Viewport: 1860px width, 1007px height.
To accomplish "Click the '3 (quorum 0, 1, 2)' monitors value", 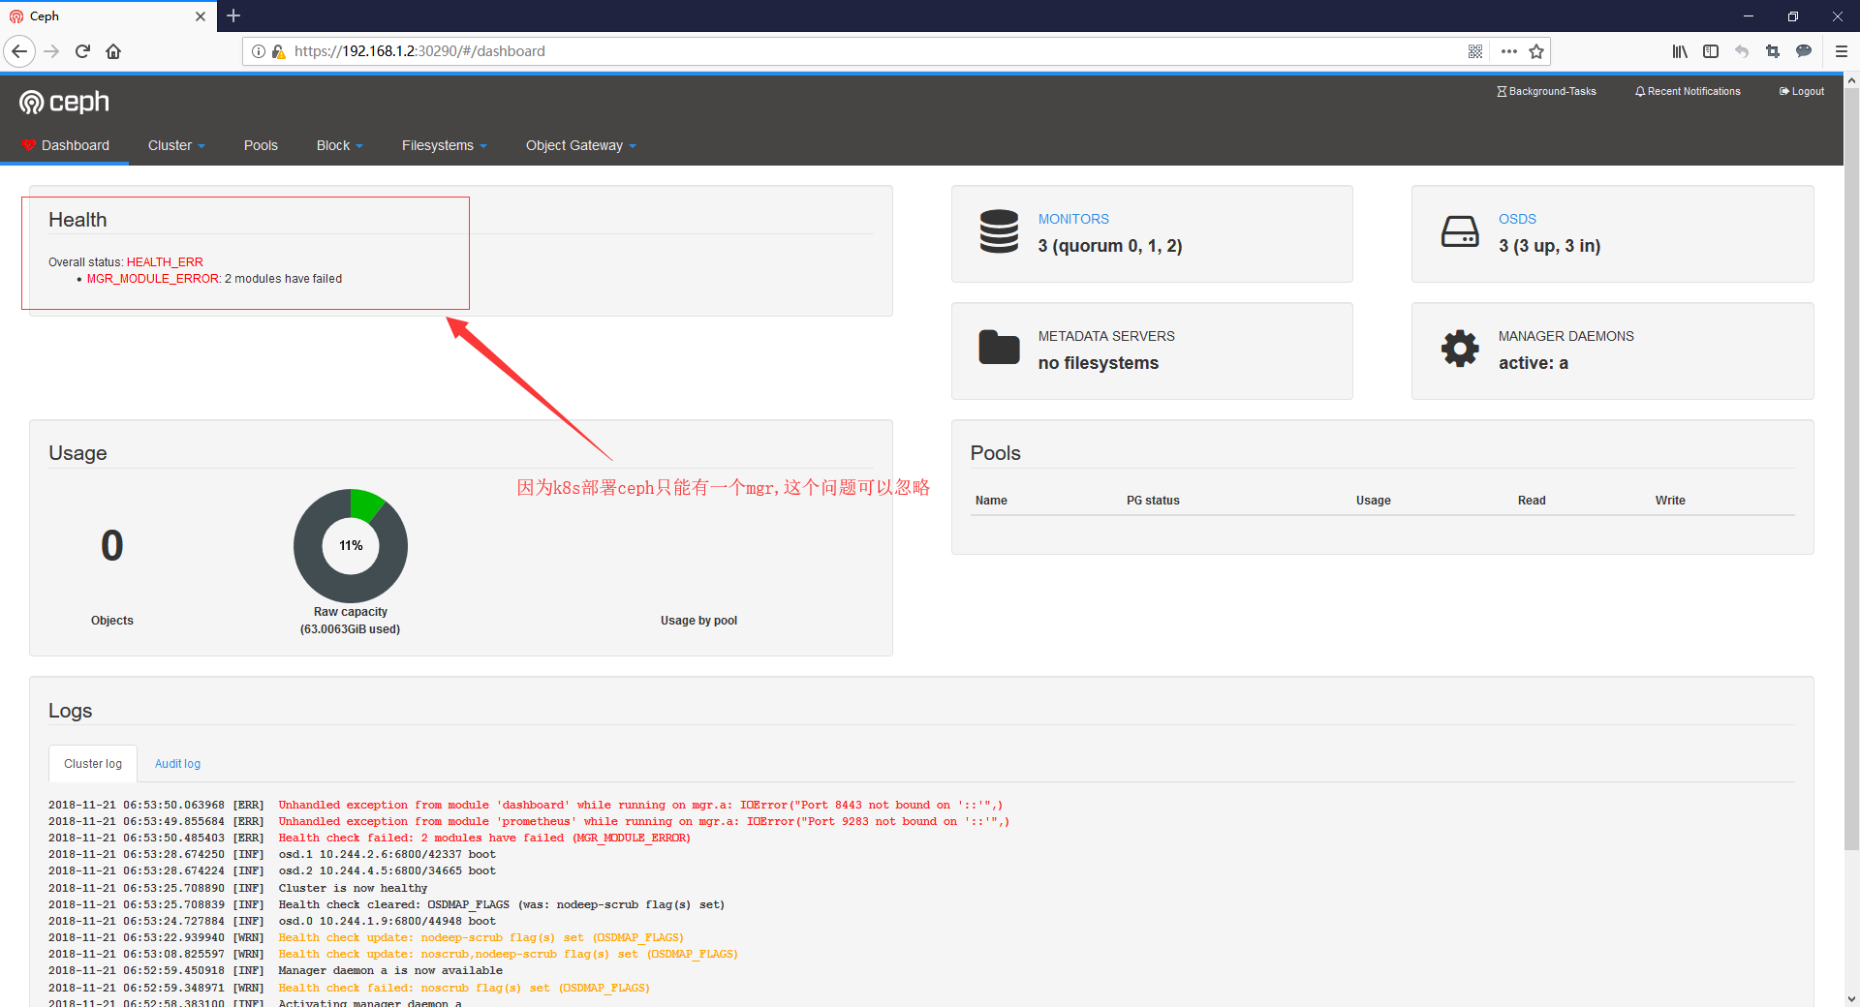I will point(1110,246).
